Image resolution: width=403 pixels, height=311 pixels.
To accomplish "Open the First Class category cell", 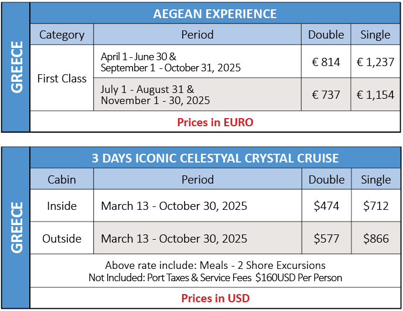I will [x=62, y=78].
